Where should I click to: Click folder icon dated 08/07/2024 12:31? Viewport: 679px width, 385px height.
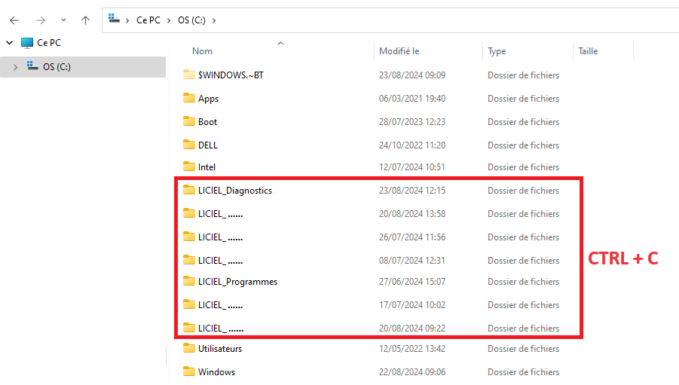[189, 260]
